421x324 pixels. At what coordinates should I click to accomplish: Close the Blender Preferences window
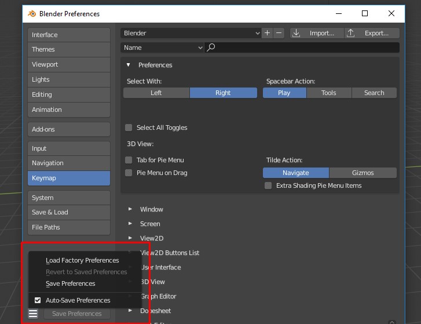tap(391, 13)
